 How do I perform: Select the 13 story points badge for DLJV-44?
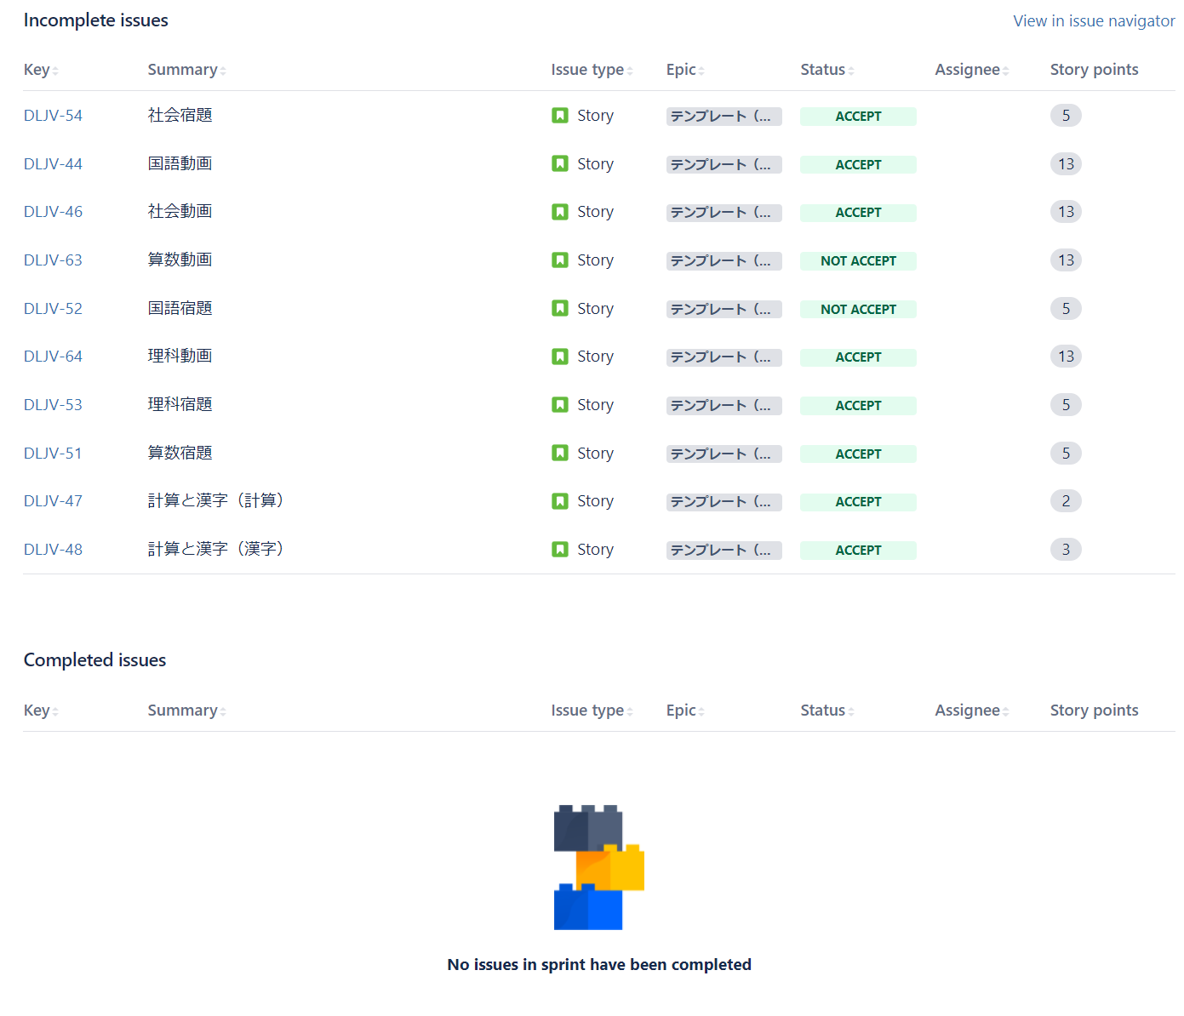1066,164
